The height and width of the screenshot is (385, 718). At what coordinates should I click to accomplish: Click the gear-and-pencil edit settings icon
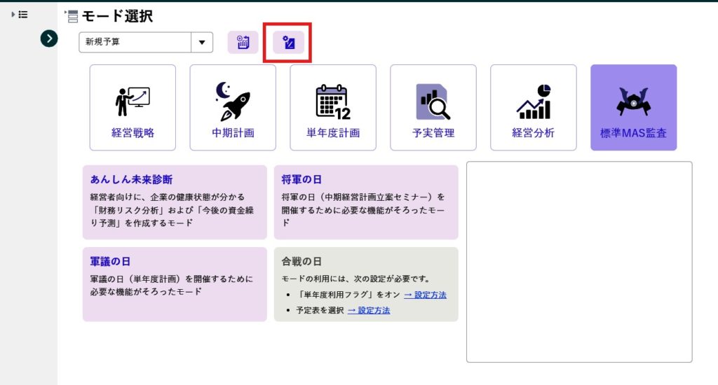288,43
